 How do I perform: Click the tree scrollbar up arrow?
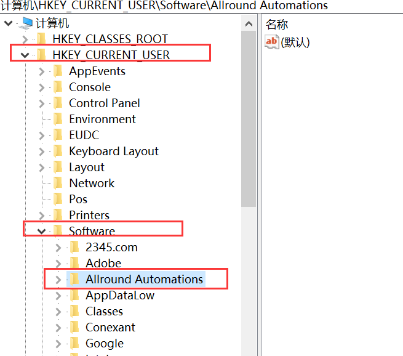pos(249,24)
